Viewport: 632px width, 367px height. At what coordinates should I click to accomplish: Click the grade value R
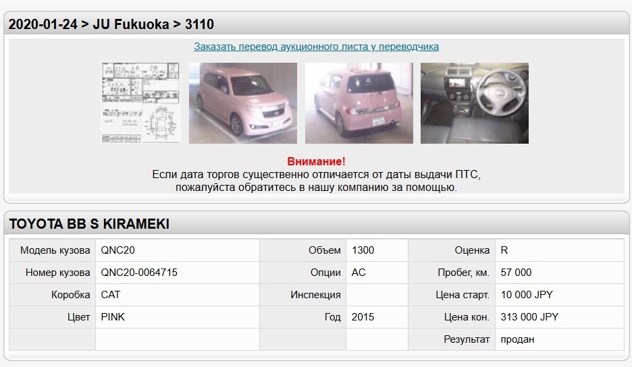coord(504,250)
